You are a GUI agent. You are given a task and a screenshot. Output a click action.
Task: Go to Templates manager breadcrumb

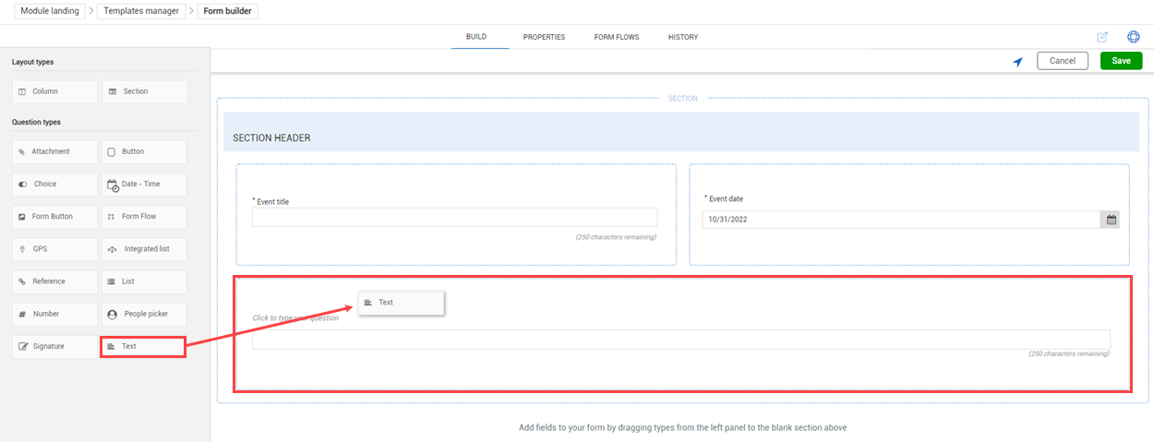pos(141,11)
